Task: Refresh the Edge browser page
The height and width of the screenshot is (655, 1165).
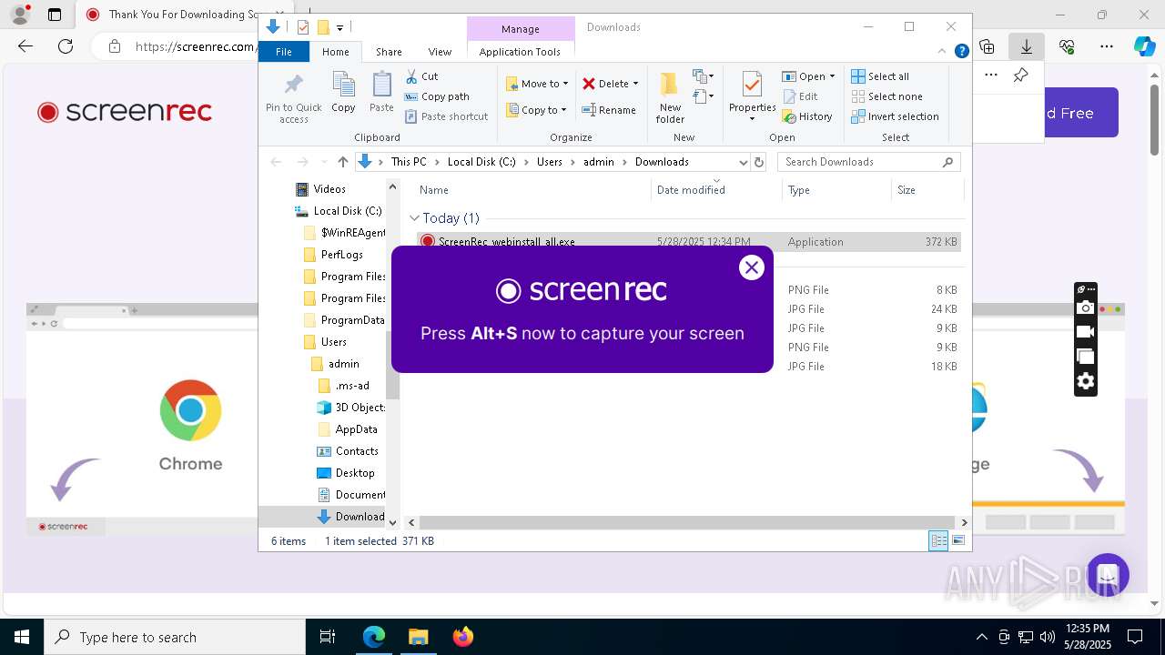Action: point(66,46)
